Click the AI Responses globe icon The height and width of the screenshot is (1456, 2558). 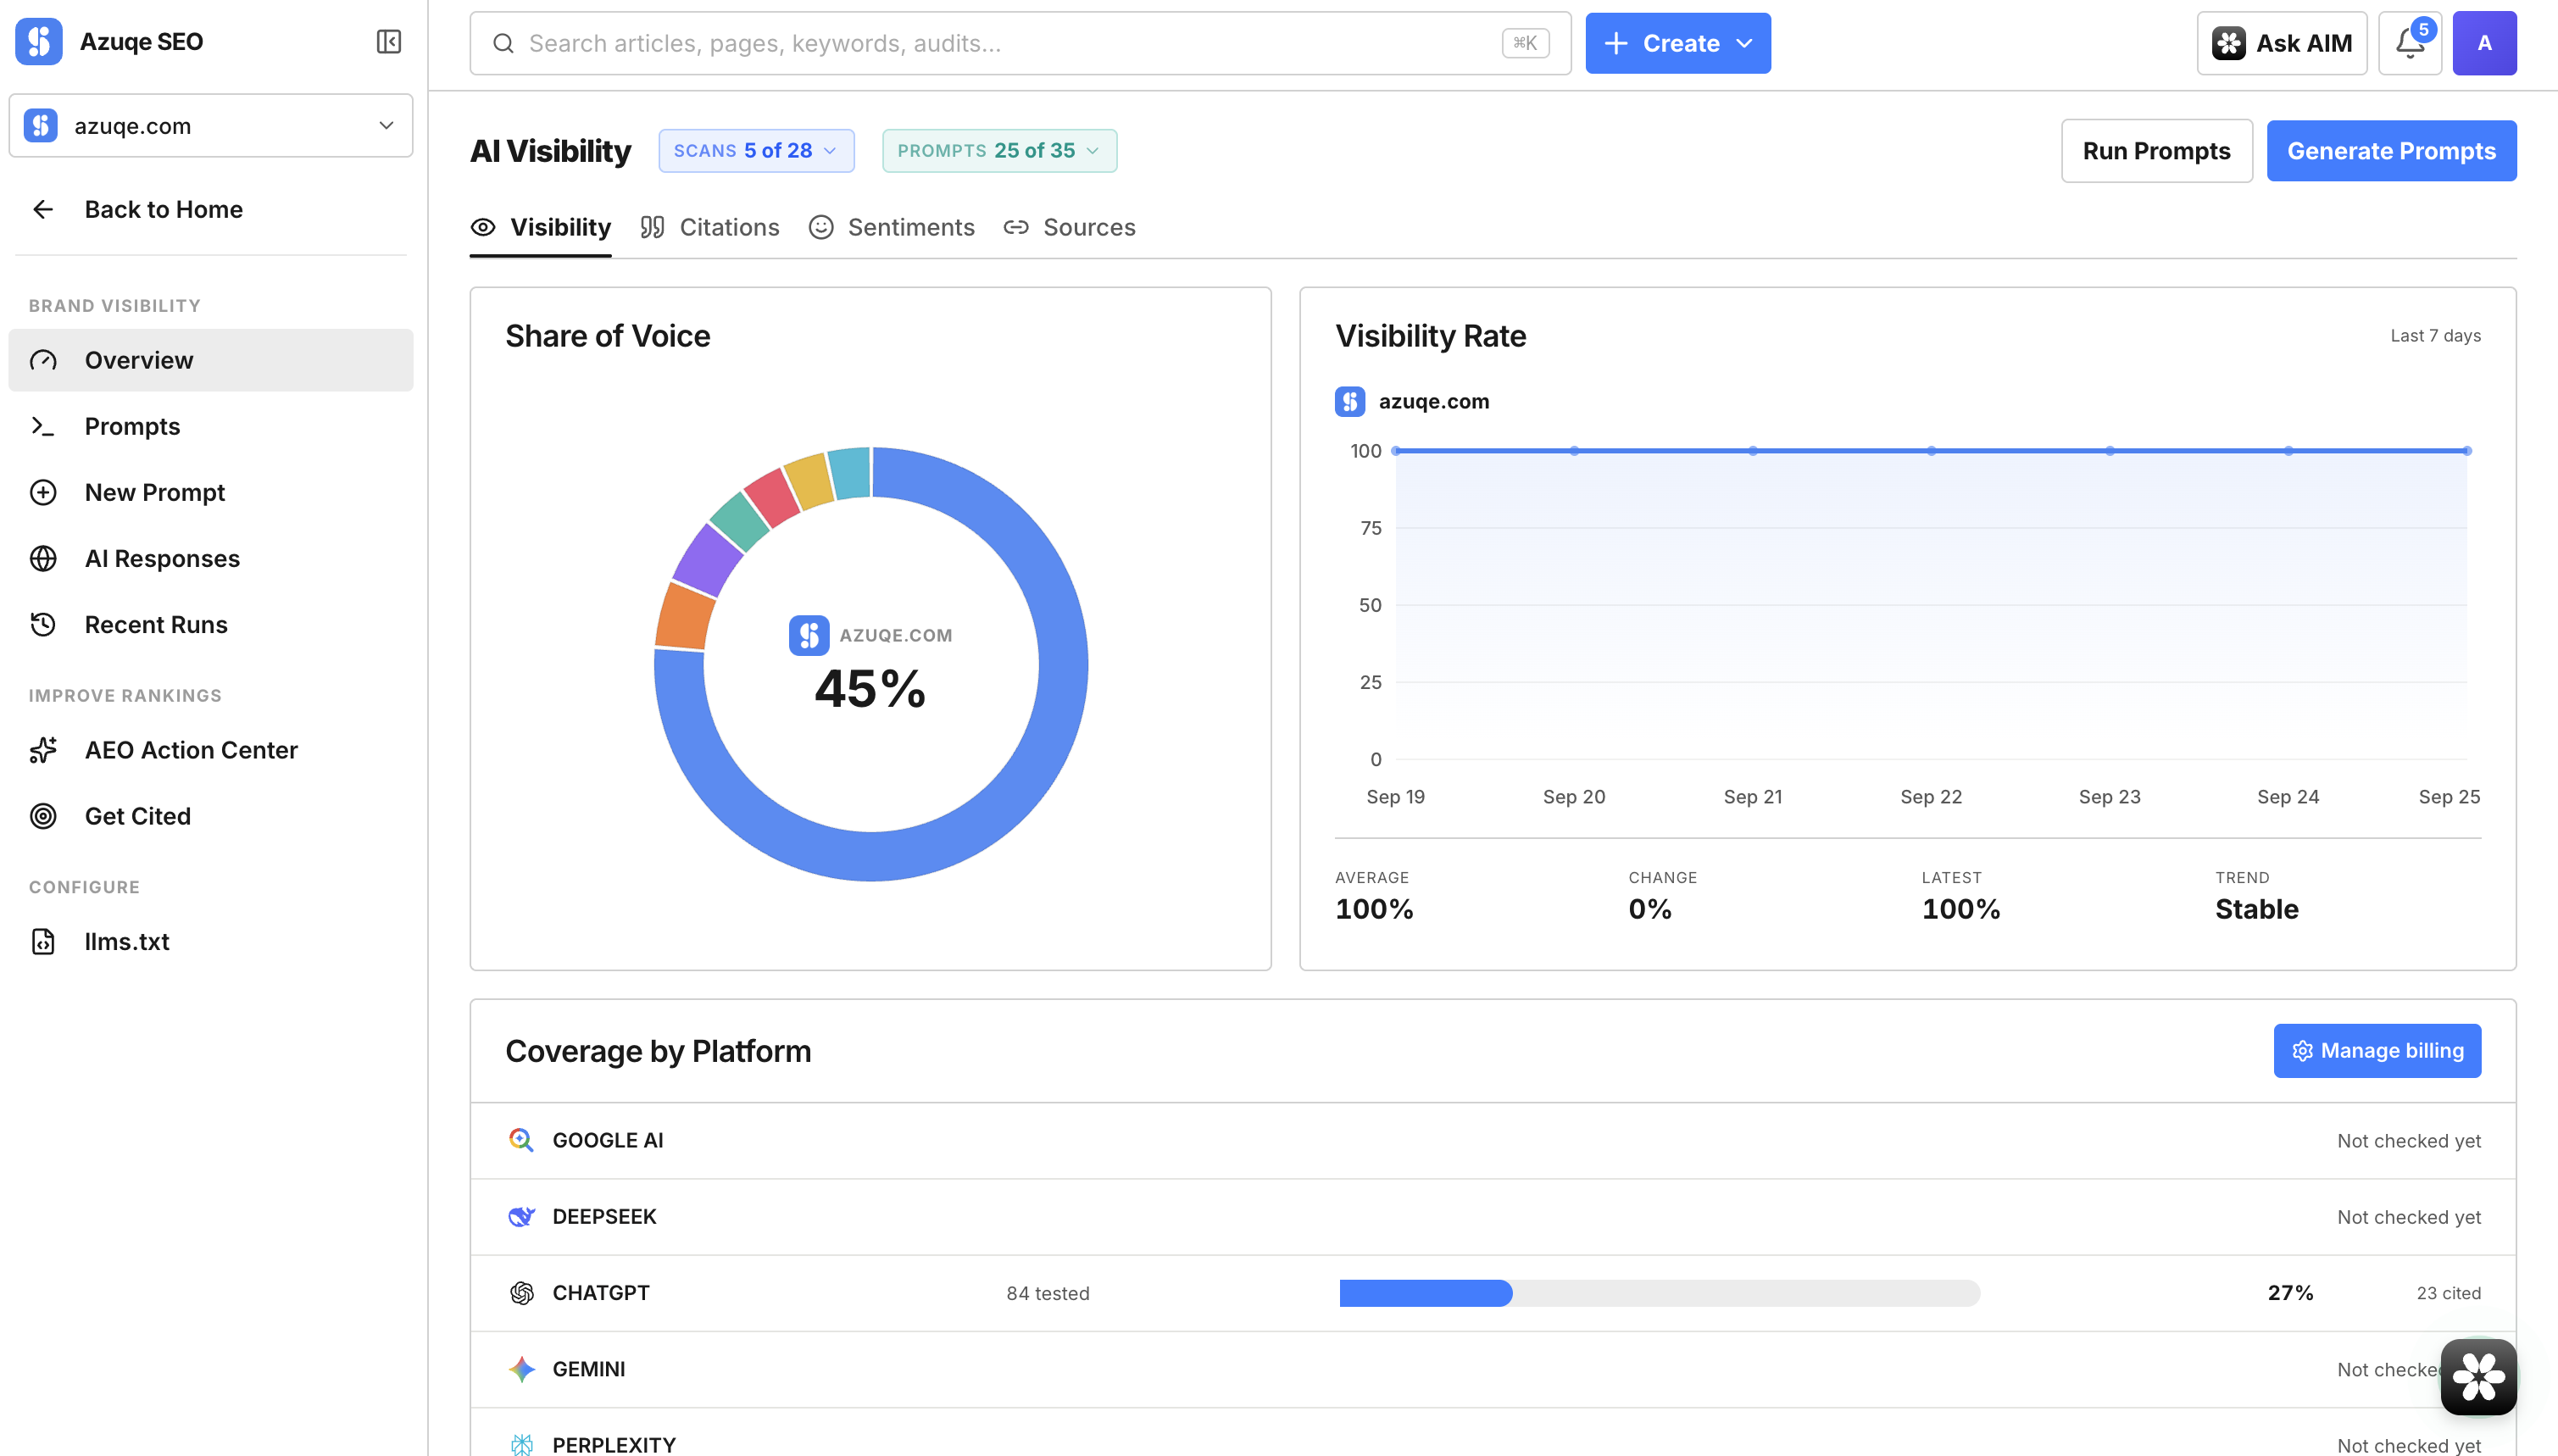point(43,558)
